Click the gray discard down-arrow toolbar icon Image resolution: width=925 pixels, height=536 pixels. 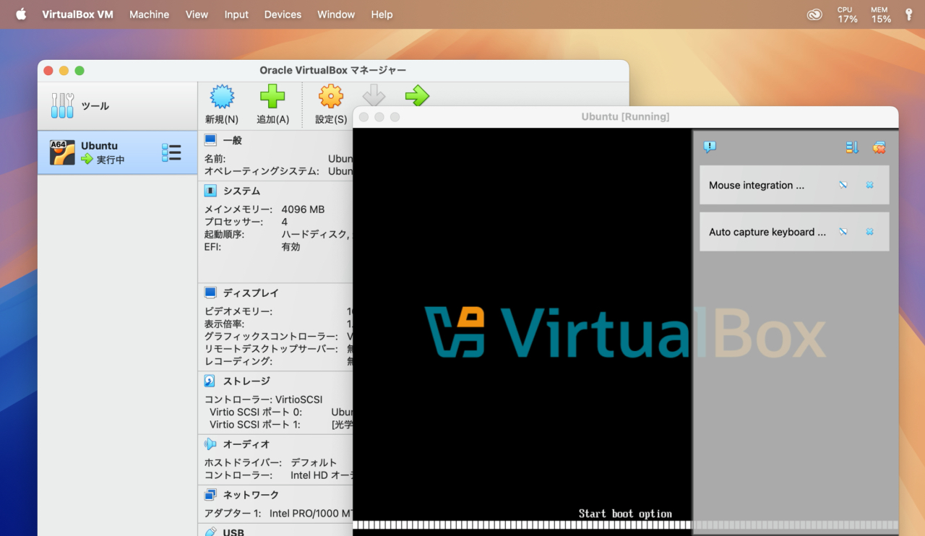click(374, 96)
